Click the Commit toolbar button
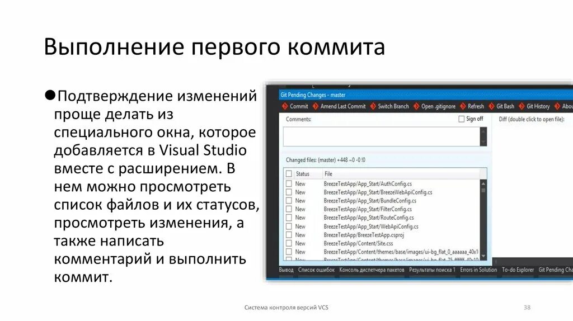The height and width of the screenshot is (321, 573). 295,106
